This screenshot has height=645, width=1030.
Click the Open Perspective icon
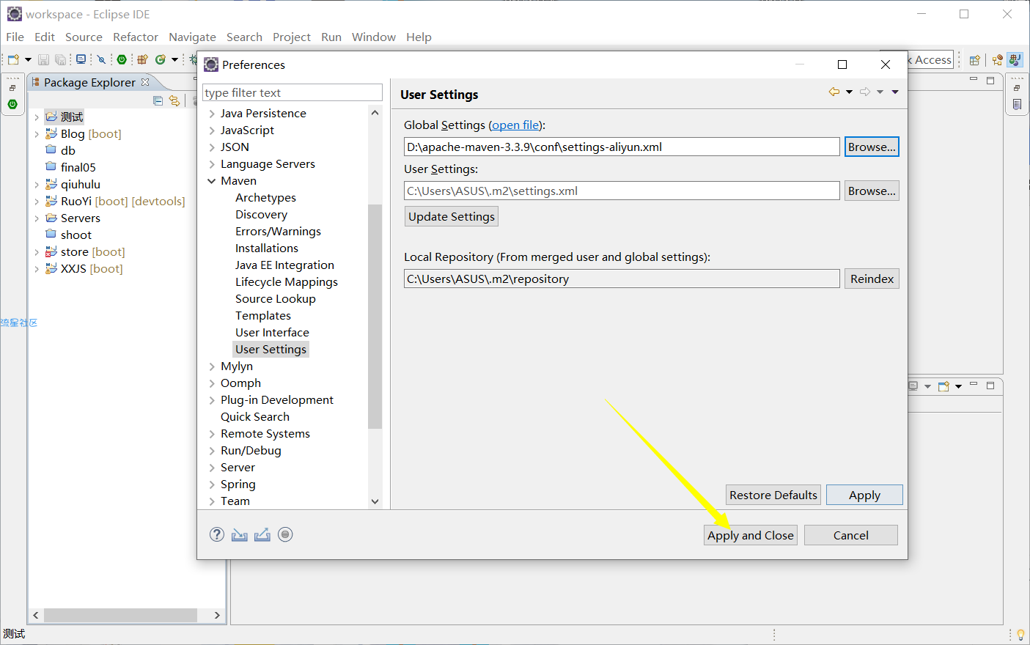[974, 60]
